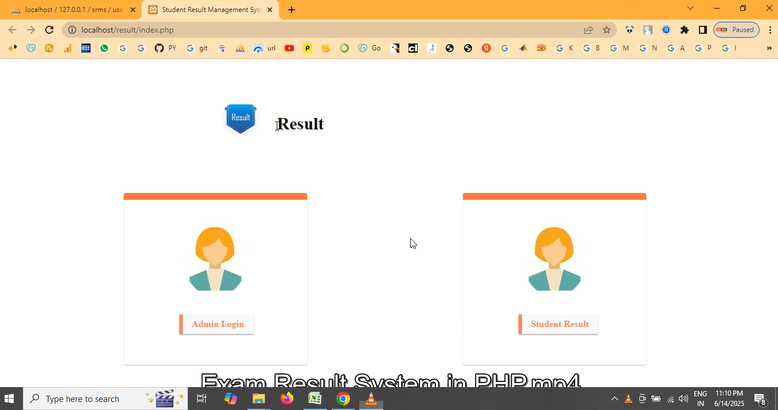Show hidden system tray icons

click(x=614, y=399)
